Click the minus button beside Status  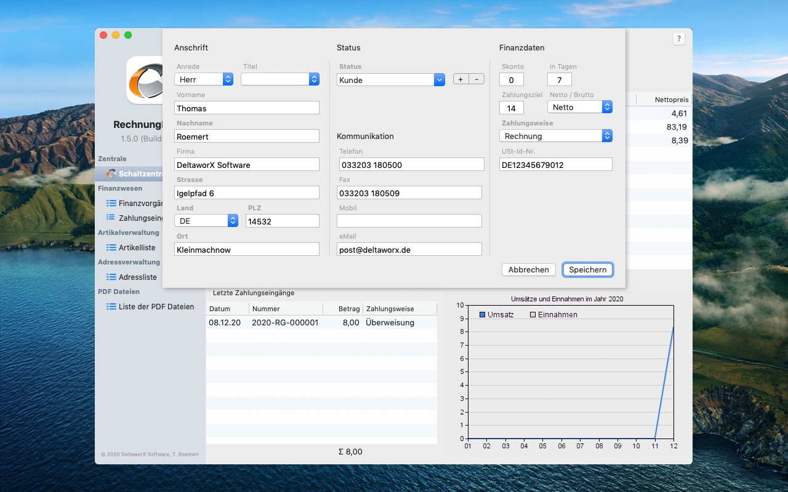pos(476,79)
